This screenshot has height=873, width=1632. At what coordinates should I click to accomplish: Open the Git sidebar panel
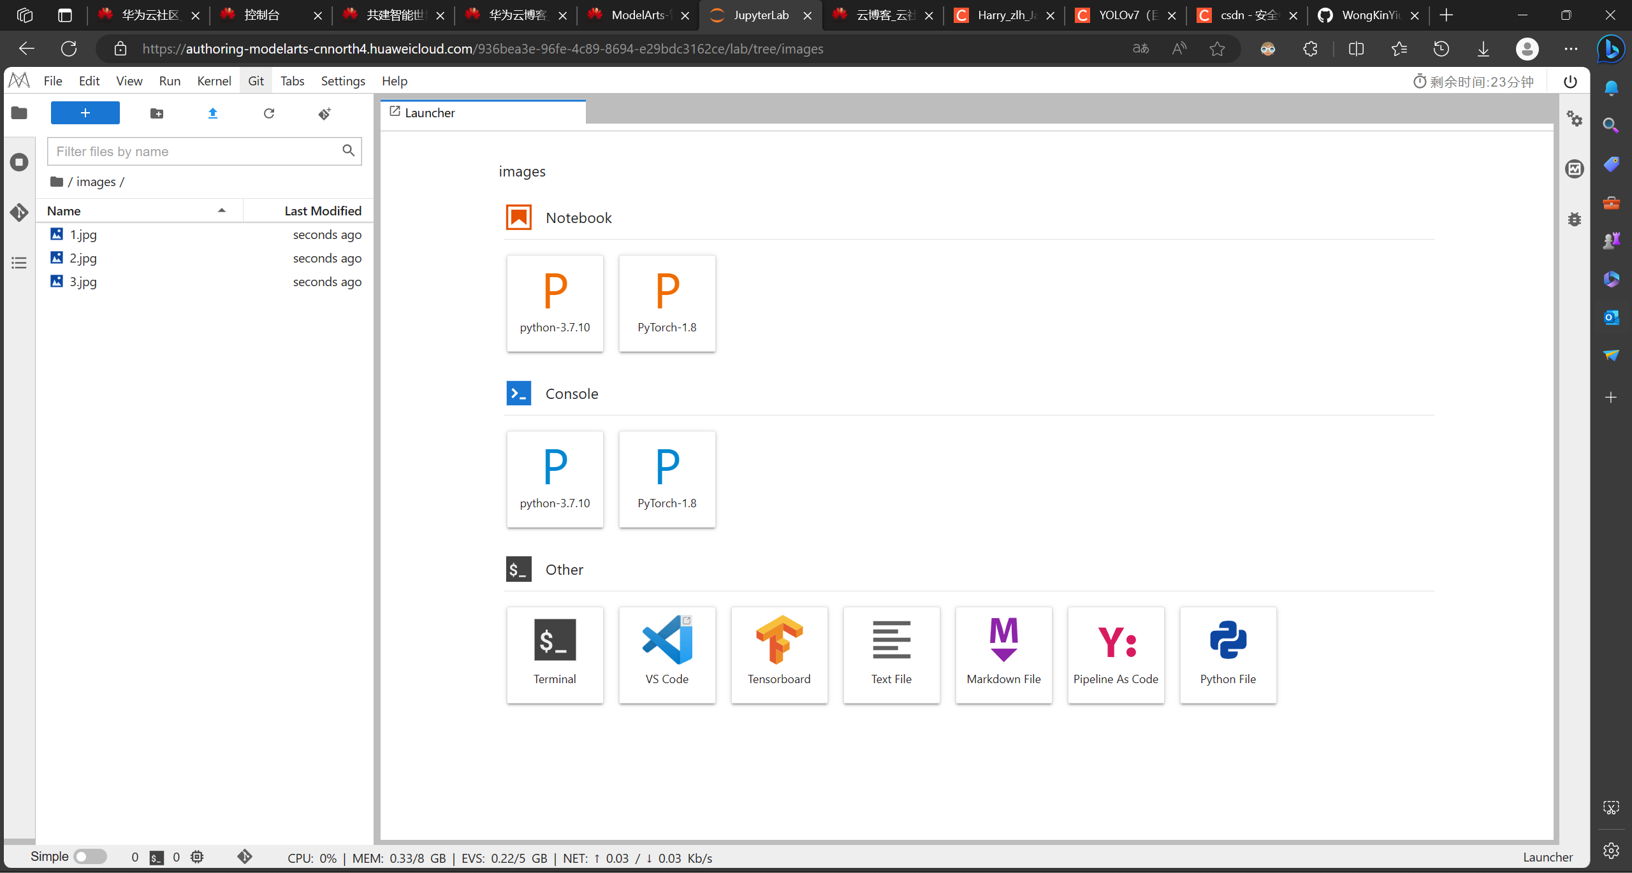19,212
